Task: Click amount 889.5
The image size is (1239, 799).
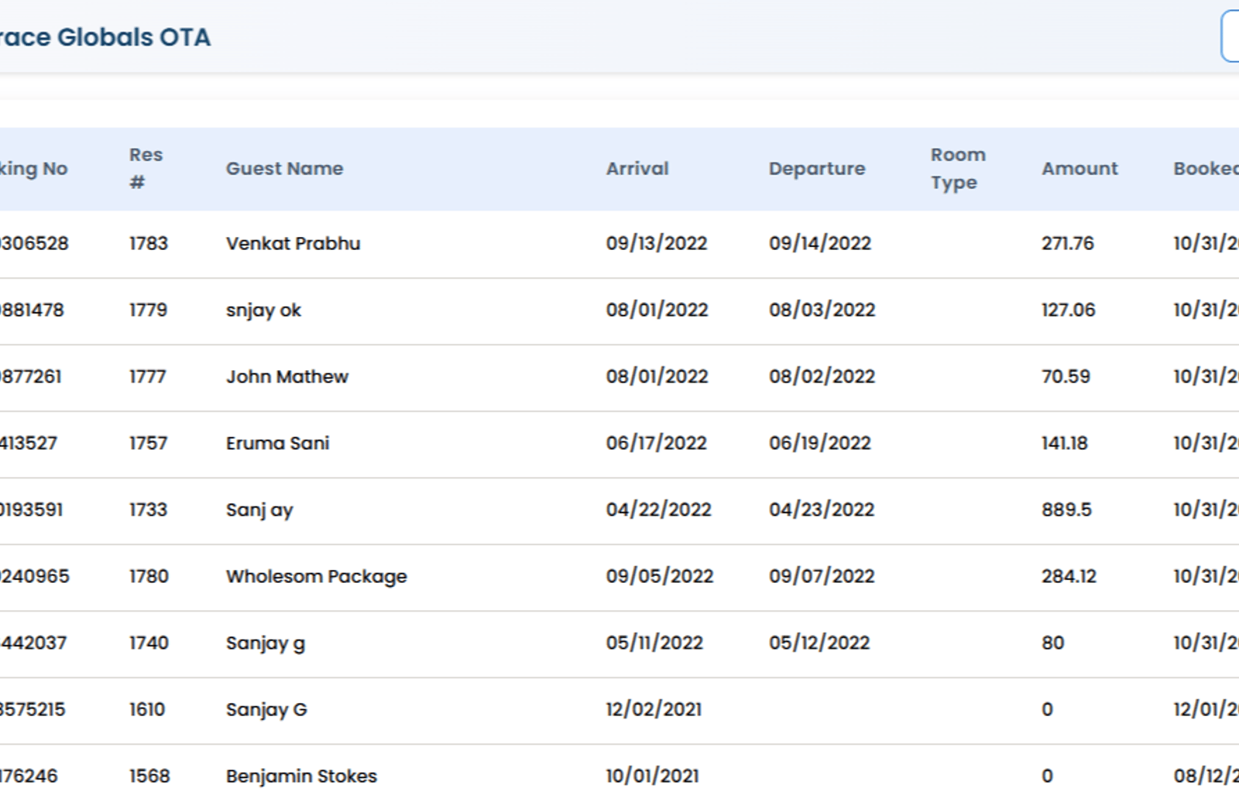Action: pyautogui.click(x=1066, y=509)
